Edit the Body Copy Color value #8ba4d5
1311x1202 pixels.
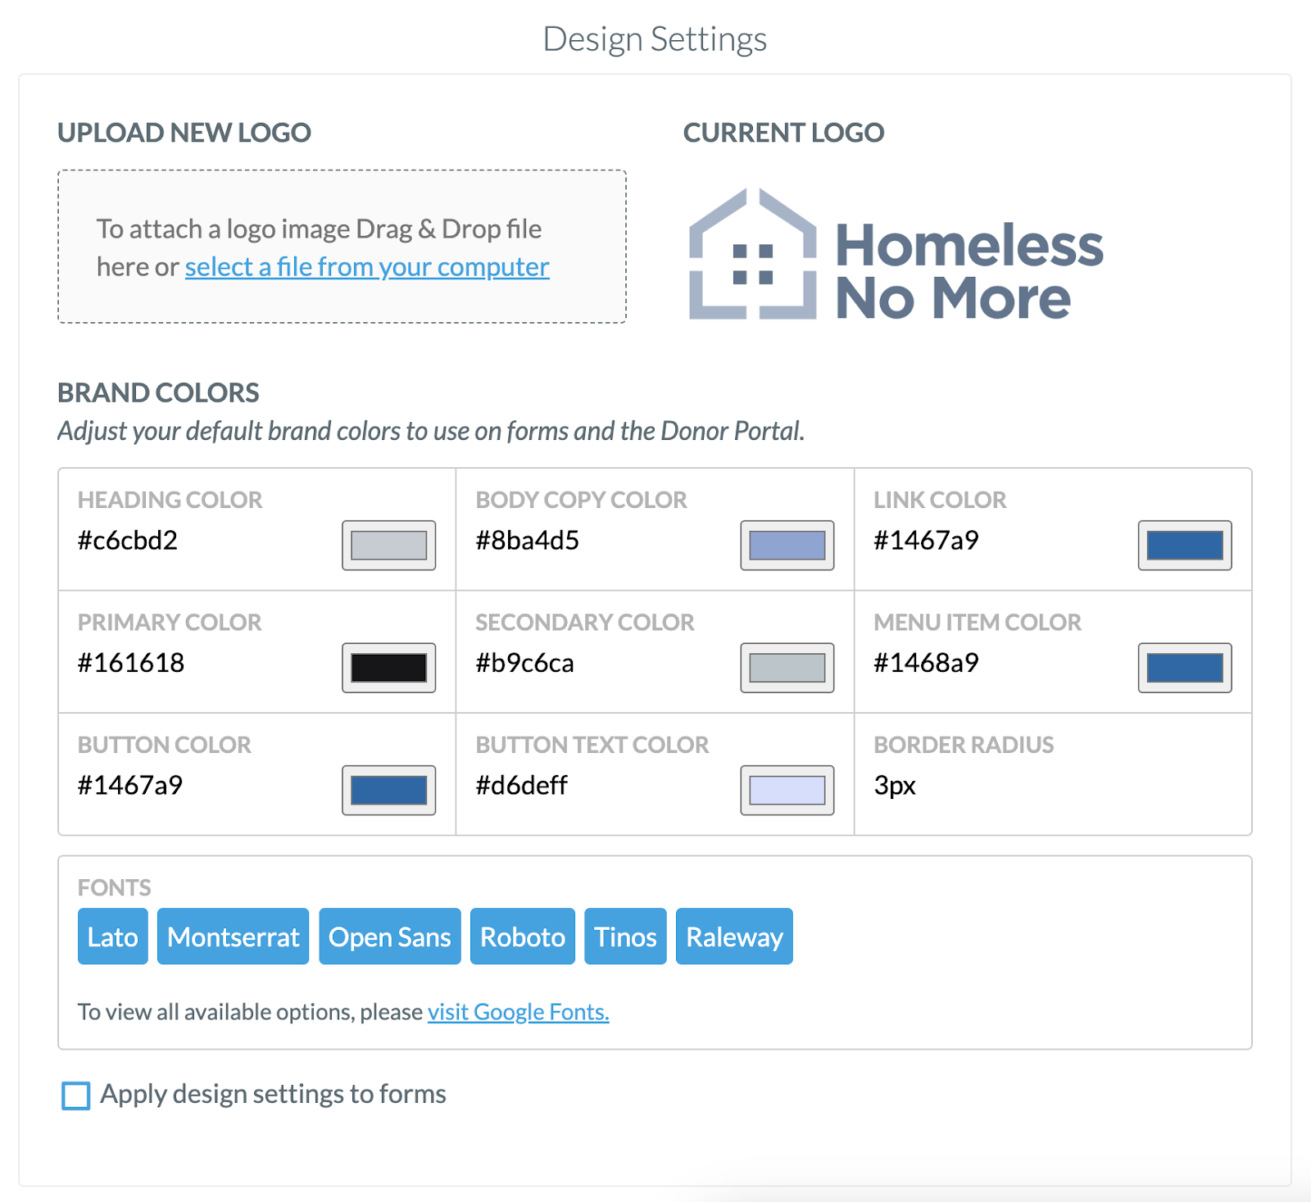pyautogui.click(x=528, y=541)
